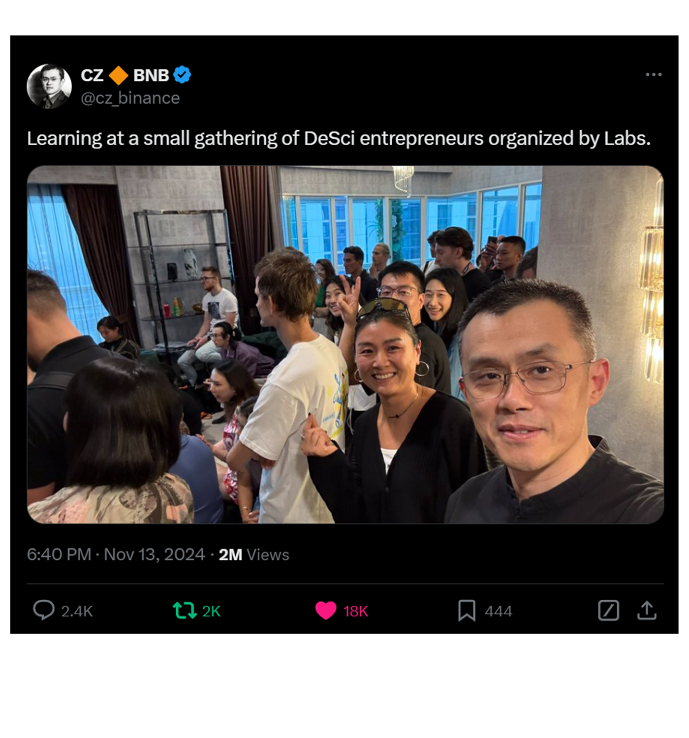Viewport: 689px width, 738px height.
Task: Click the reply speech bubble icon
Action: tap(44, 610)
